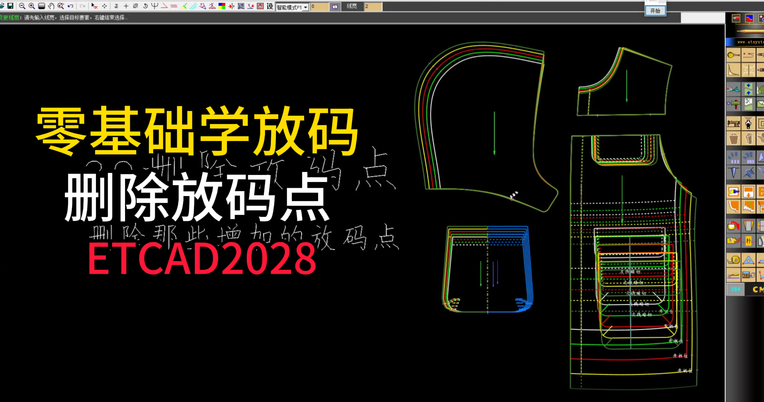764x402 pixels.
Task: Click the paintbrush fill icon on orange
Action: click(733, 191)
